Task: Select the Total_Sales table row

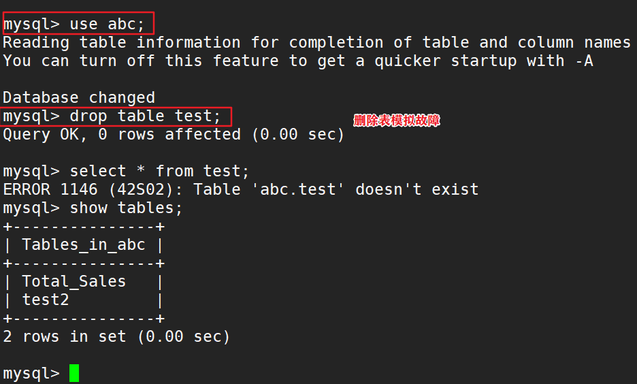Action: pos(74,281)
